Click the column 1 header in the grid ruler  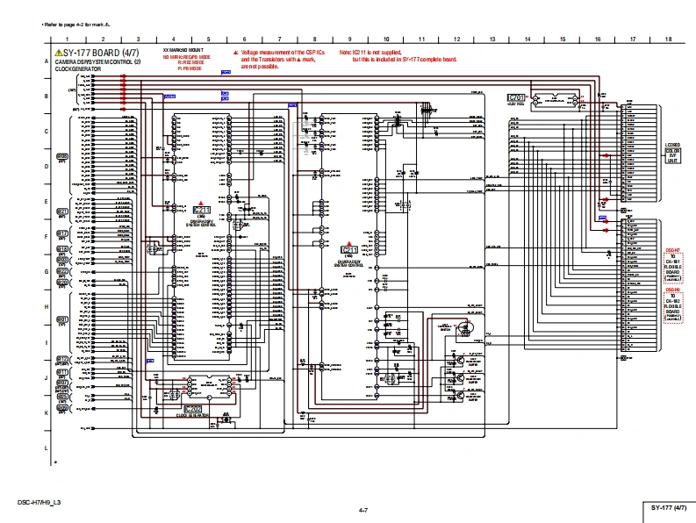point(67,39)
